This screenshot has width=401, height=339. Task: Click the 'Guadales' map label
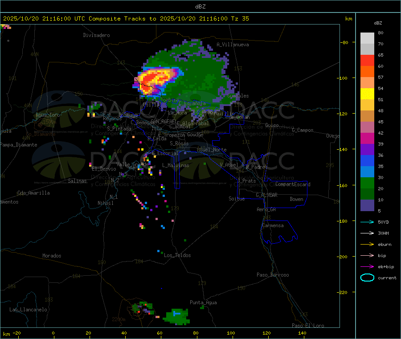(238, 96)
